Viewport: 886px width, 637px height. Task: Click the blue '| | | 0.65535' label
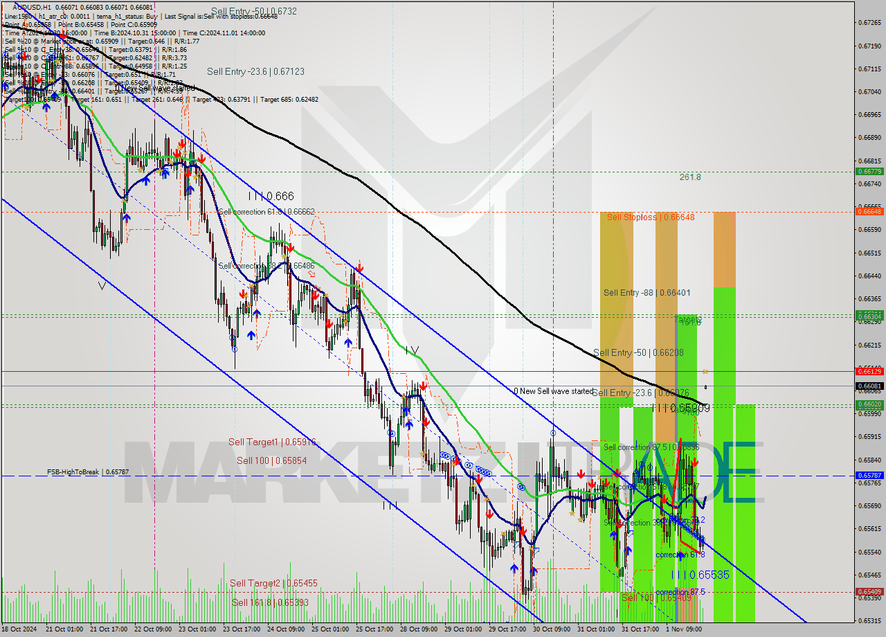coord(700,575)
